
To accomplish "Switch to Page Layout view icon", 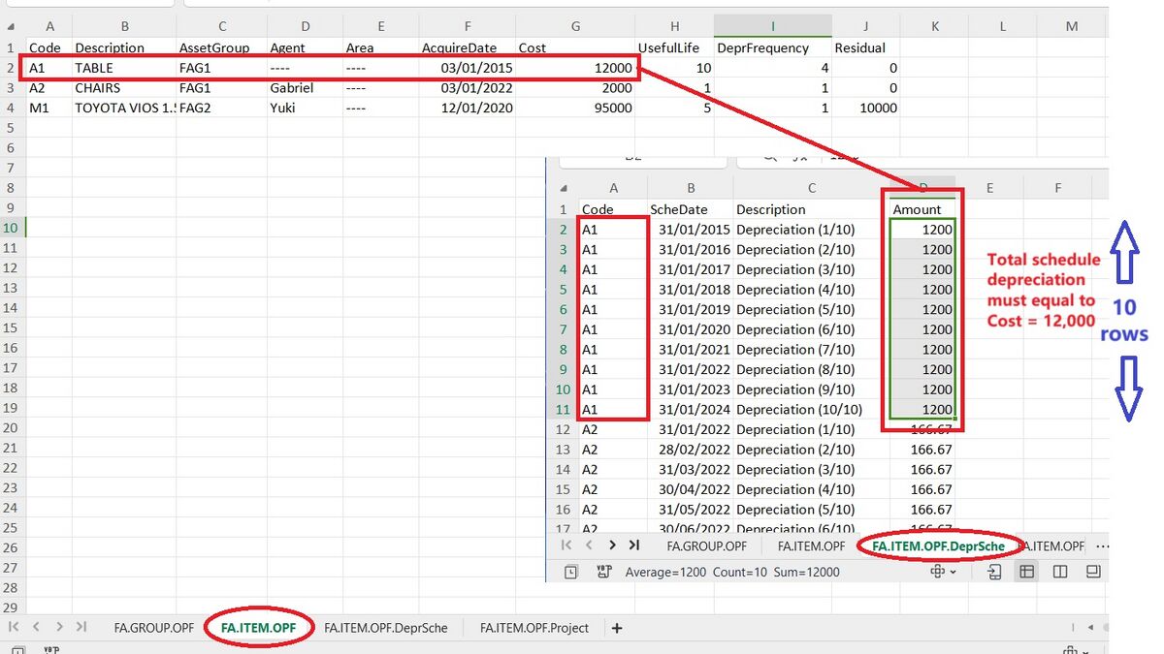I will pos(1060,572).
